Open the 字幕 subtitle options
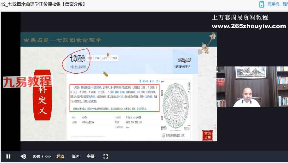The image size is (288, 163). click(90, 156)
